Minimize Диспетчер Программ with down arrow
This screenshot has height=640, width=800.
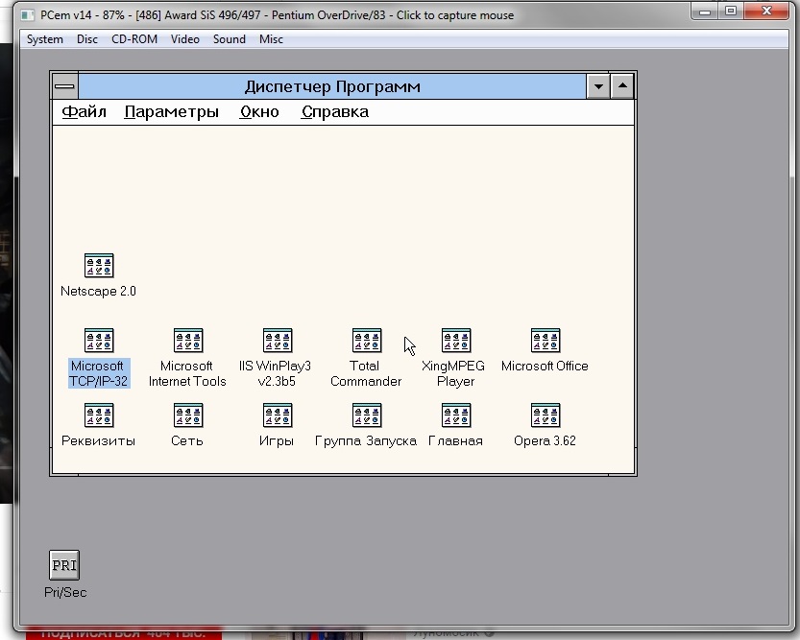(598, 86)
